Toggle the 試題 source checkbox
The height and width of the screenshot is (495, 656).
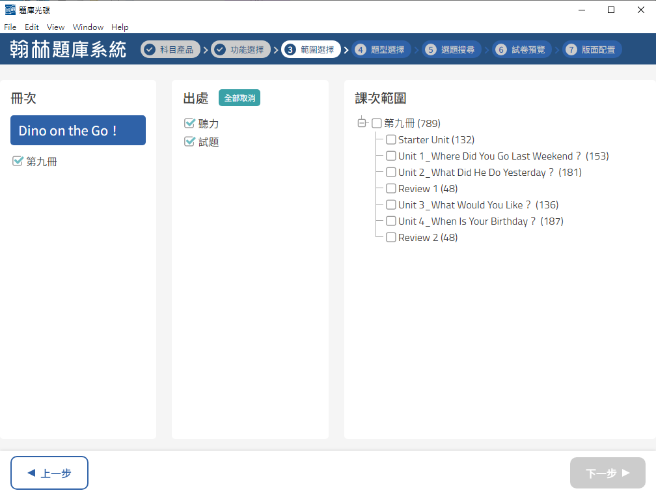point(190,141)
